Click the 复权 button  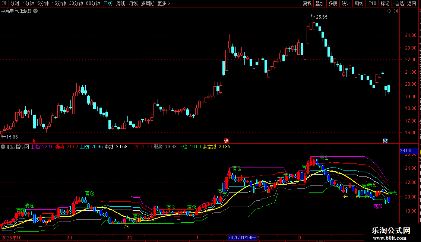(x=307, y=3)
